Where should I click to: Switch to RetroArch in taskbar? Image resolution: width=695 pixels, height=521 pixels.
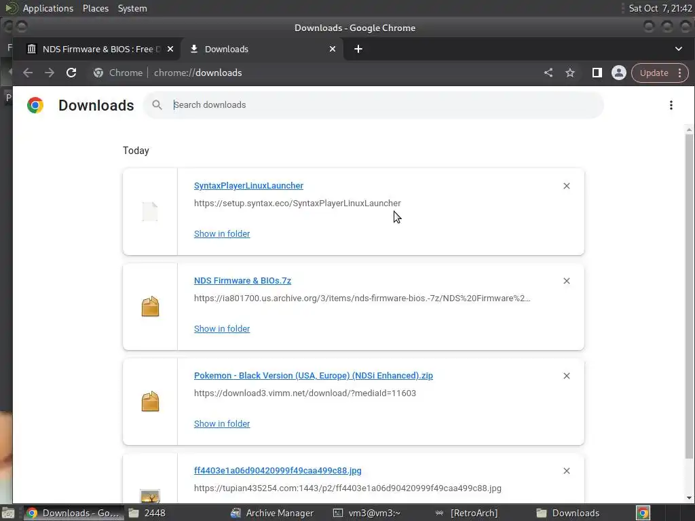466,513
